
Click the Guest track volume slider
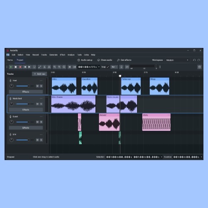[25, 122]
